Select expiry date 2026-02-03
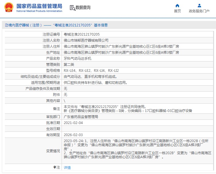This screenshot has height=174, width=216. point(73,135)
